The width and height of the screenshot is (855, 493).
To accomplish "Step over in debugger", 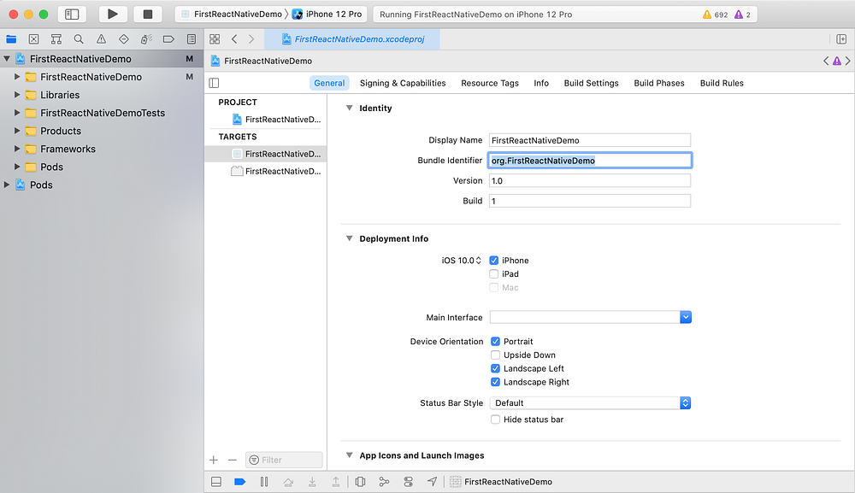I will tap(288, 482).
